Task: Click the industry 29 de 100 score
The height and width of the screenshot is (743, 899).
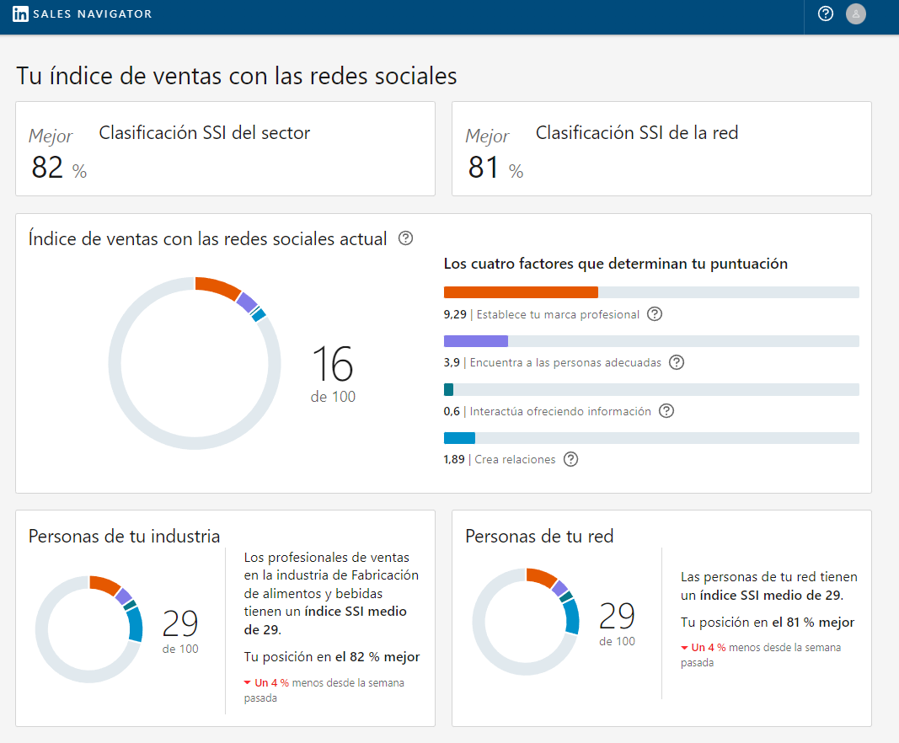Action: point(180,631)
